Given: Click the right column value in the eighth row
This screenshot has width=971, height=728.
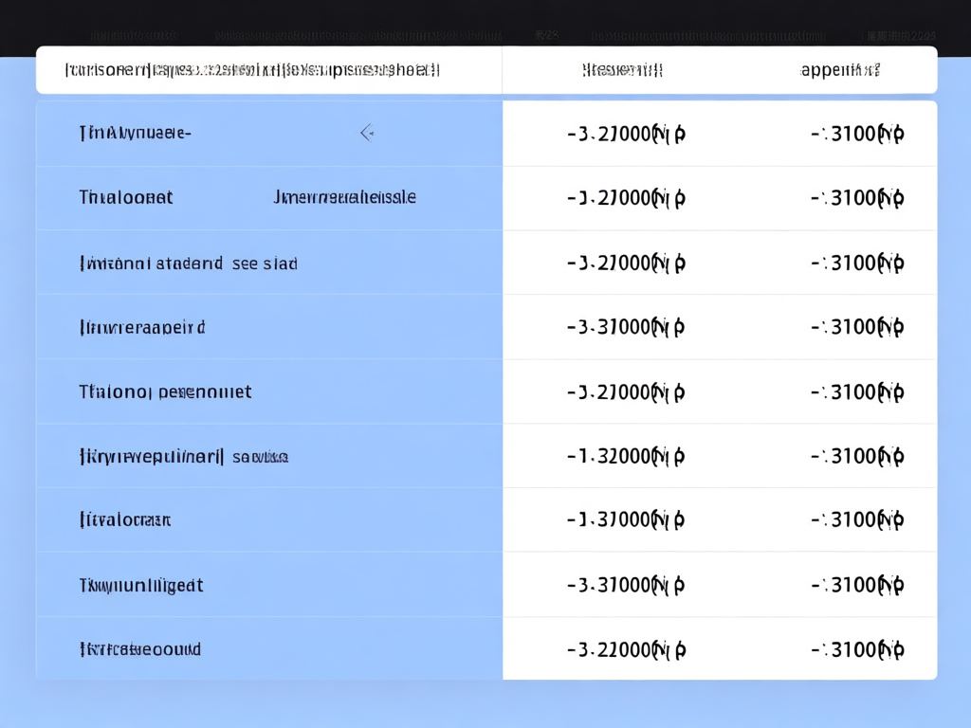Looking at the screenshot, I should (x=857, y=585).
